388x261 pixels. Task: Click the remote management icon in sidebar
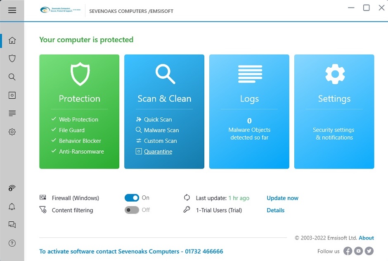[x=12, y=188]
